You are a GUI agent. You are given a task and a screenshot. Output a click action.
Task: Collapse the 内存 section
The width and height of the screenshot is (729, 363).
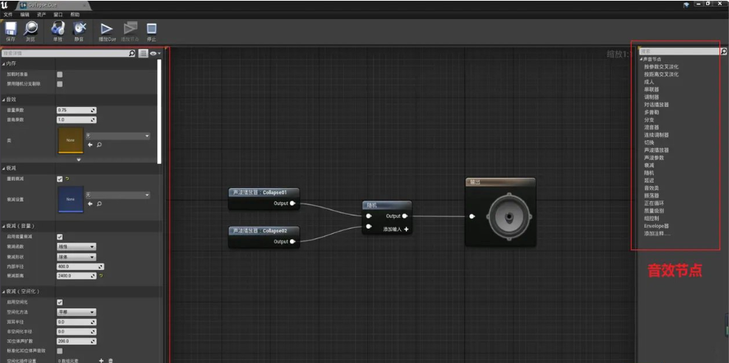[x=4, y=63]
